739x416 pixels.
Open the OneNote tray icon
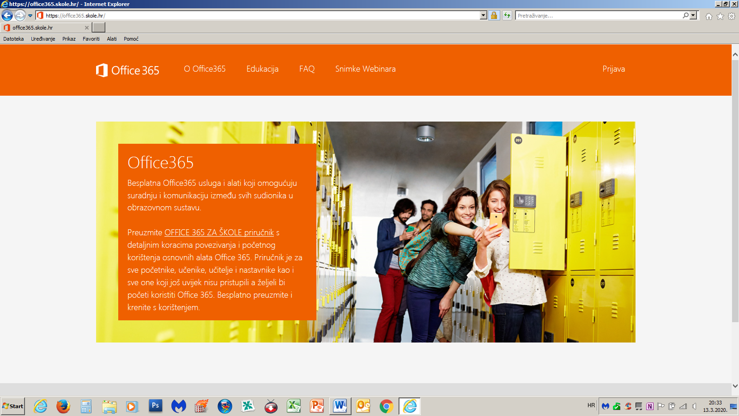650,406
